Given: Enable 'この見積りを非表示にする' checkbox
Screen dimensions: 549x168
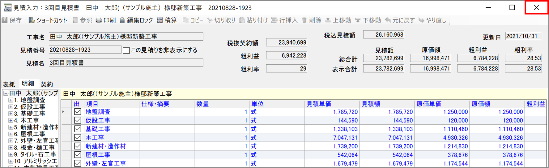Looking at the screenshot, I should [126, 50].
